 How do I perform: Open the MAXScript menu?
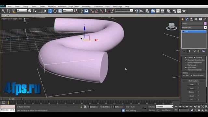pos(117,6)
